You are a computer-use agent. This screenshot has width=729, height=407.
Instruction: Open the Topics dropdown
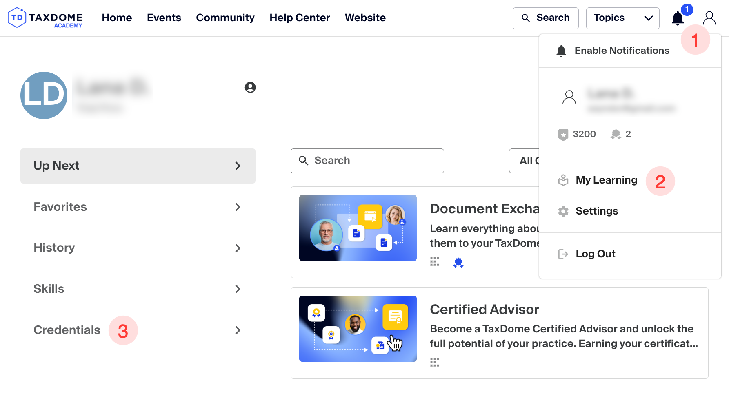[622, 18]
